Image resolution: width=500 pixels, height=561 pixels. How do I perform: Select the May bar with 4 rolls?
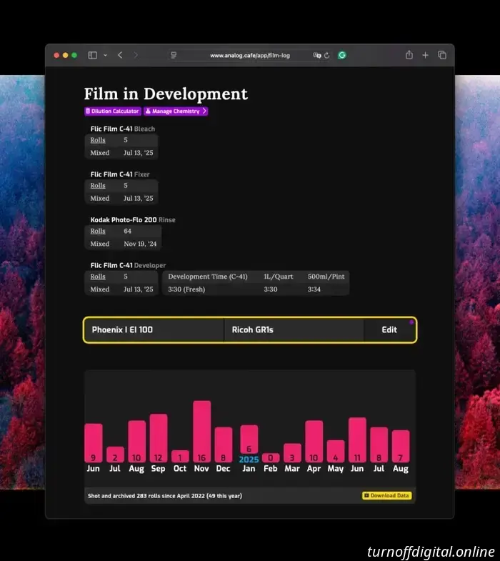click(336, 451)
